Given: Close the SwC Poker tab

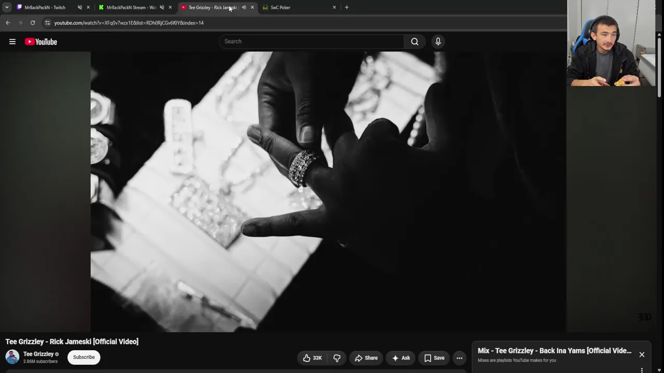Looking at the screenshot, I should (x=334, y=7).
